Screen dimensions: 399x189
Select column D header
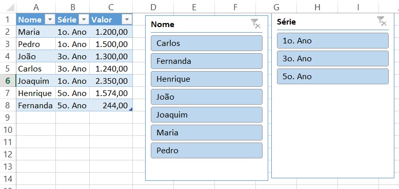click(x=153, y=7)
